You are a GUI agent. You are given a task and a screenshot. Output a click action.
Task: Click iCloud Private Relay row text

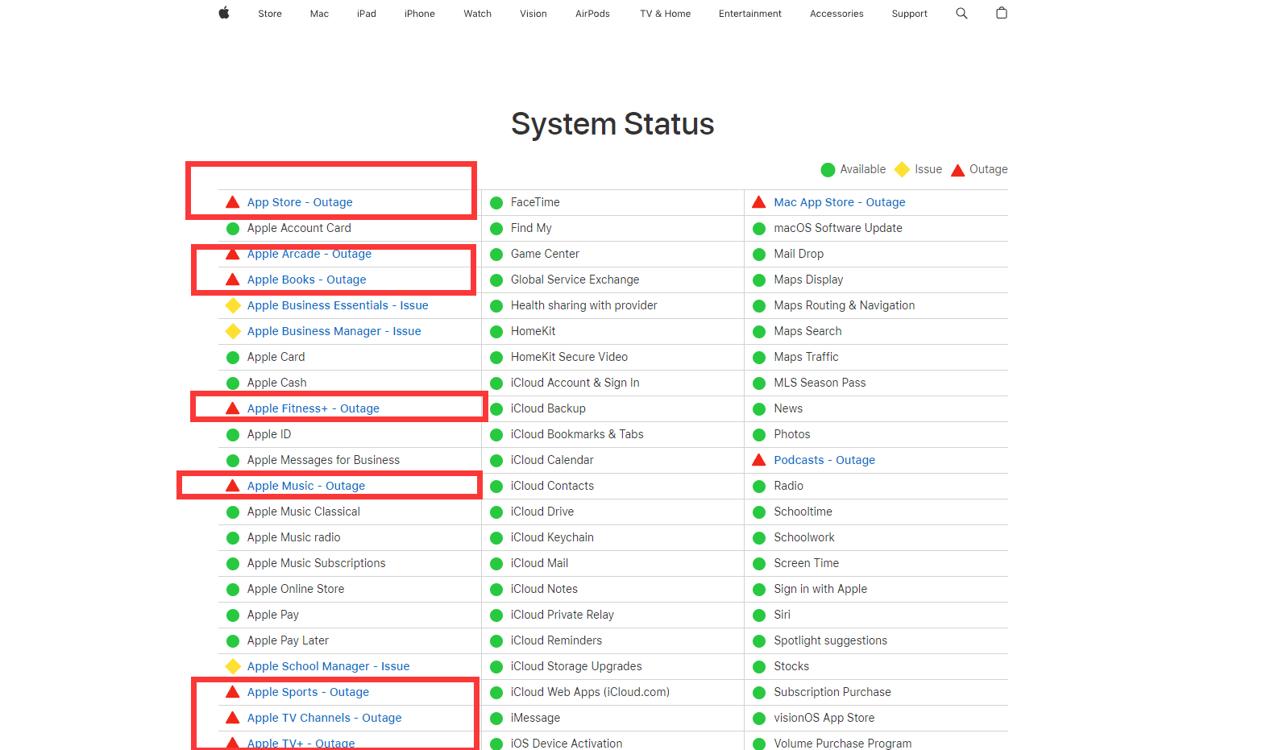(x=563, y=615)
